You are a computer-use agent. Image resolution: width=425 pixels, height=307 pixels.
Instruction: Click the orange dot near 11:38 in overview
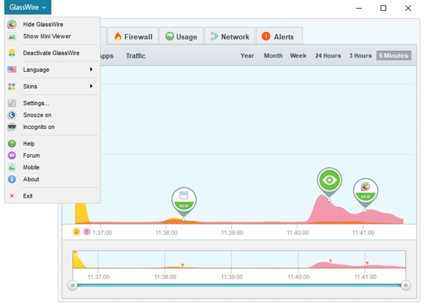[183, 265]
